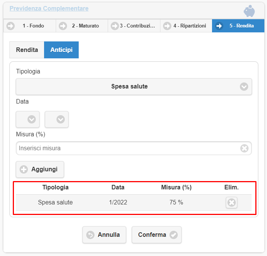The width and height of the screenshot is (267, 256).
Task: Delete the Spesa salute row entry
Action: click(x=232, y=203)
